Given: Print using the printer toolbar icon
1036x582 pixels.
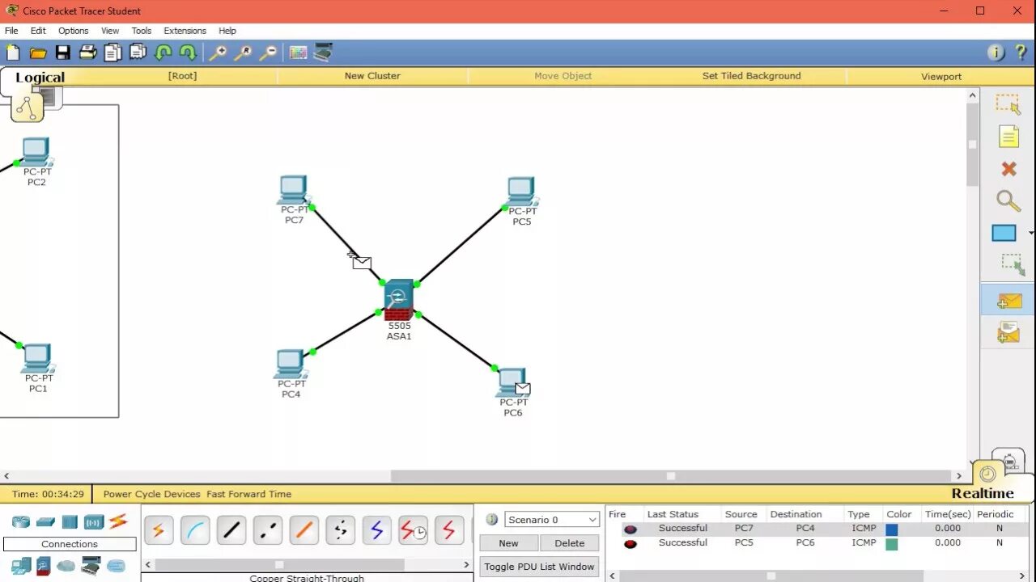Looking at the screenshot, I should click(87, 53).
